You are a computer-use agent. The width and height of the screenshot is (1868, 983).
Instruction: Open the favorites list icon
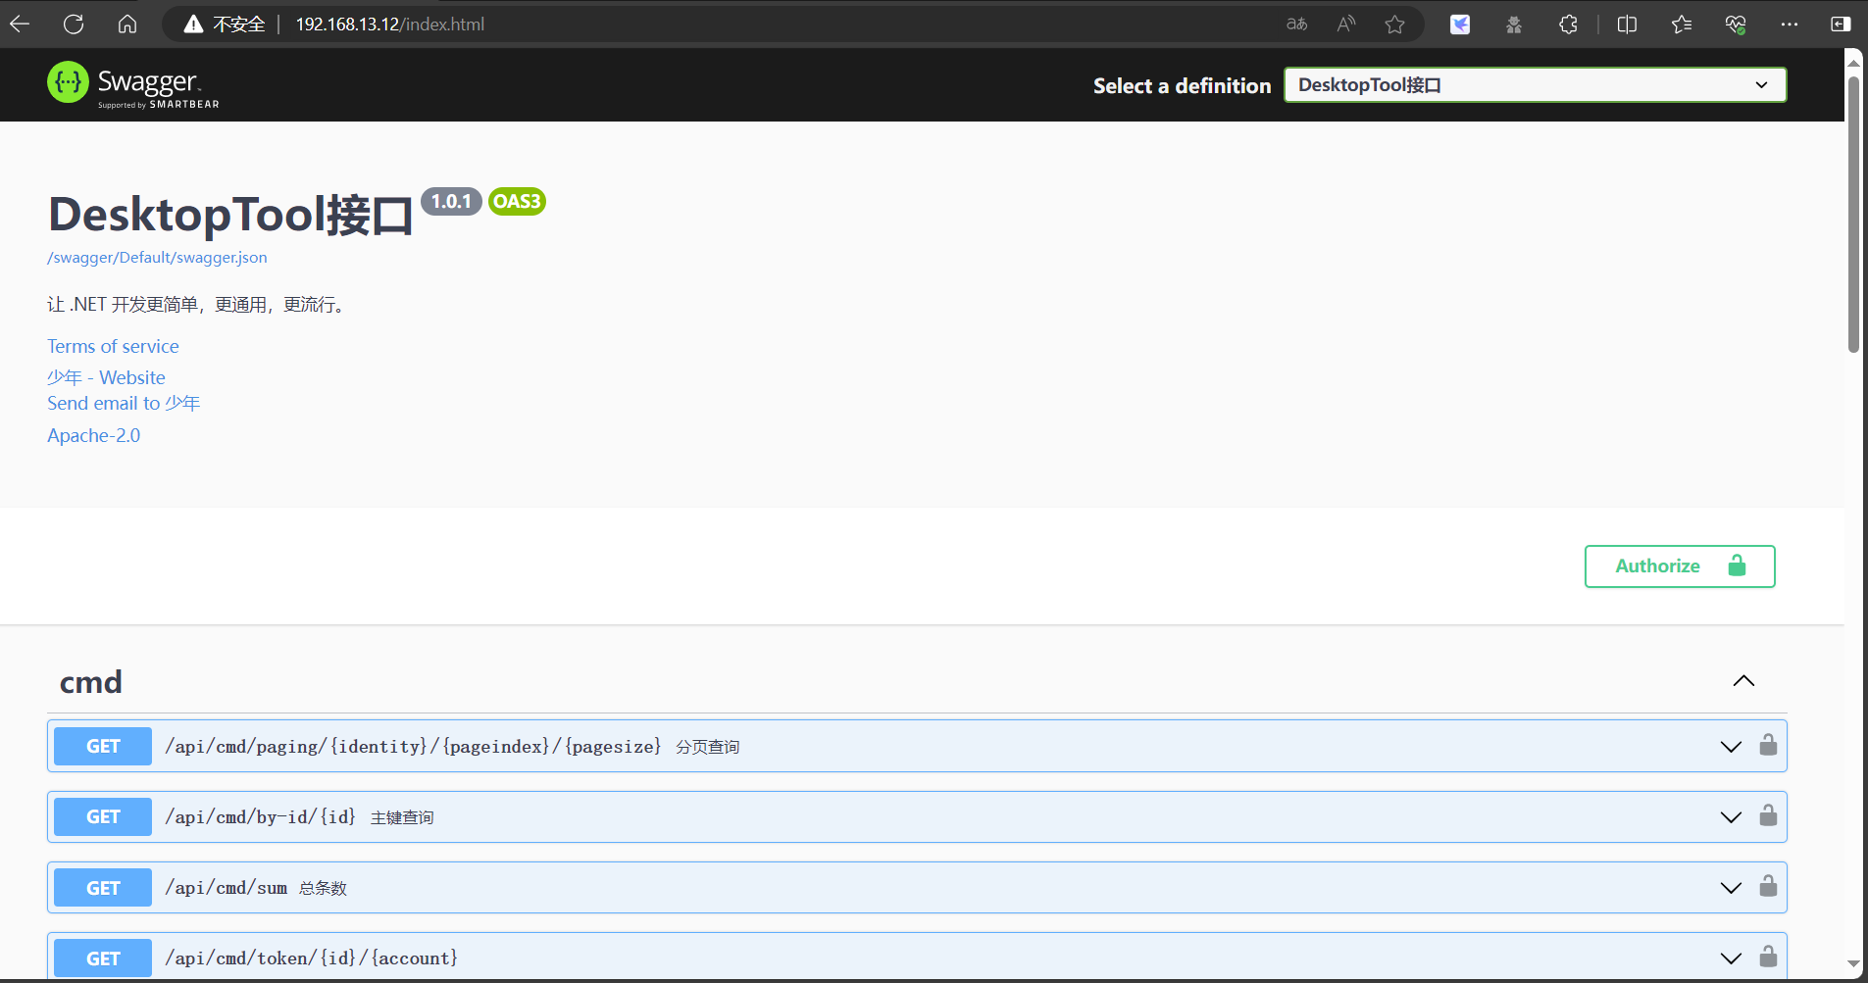1682,25
